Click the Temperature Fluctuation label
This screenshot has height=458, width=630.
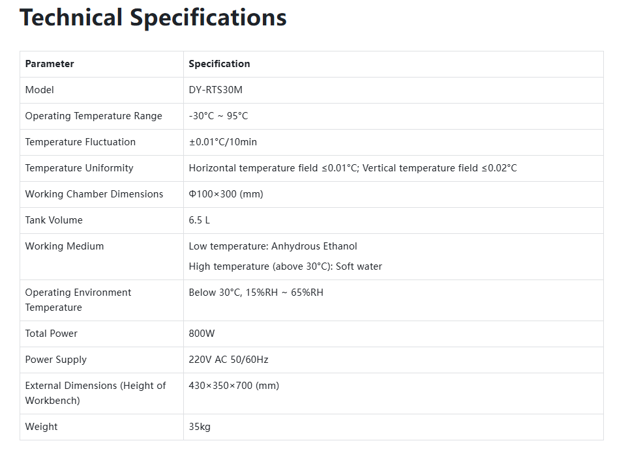[80, 142]
